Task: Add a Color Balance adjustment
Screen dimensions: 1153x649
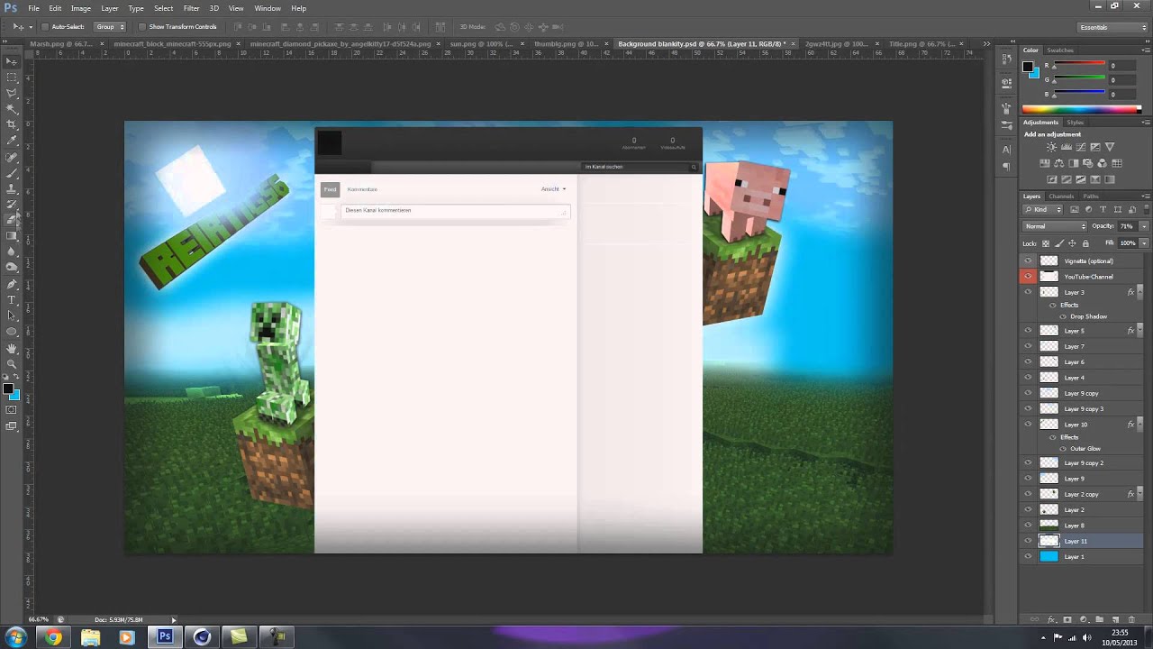Action: tap(1059, 163)
